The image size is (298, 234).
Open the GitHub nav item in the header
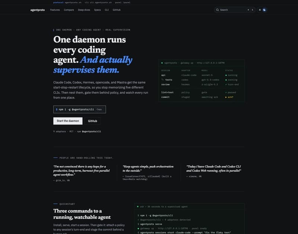(x=117, y=10)
